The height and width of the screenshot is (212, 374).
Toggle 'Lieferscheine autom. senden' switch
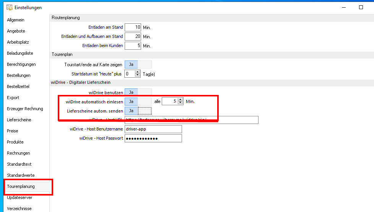pyautogui.click(x=138, y=111)
